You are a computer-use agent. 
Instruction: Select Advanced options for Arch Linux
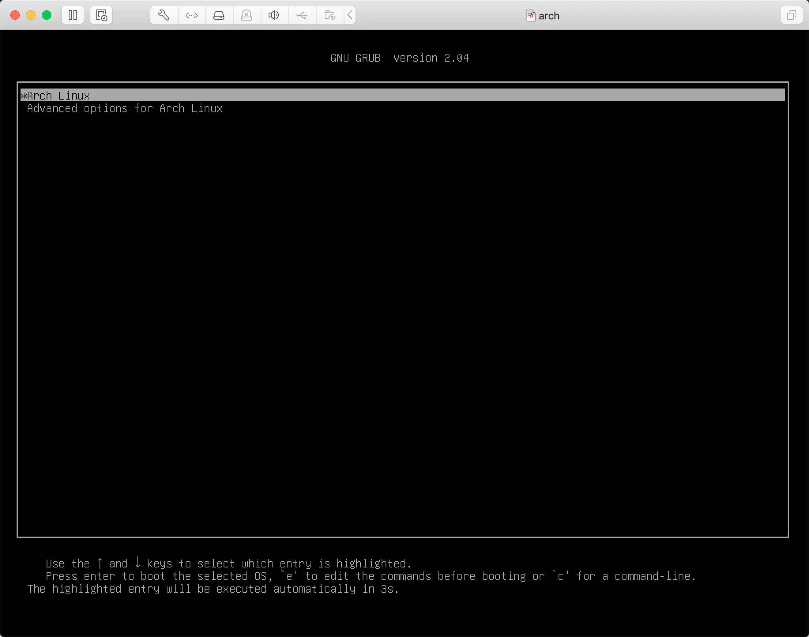click(125, 109)
